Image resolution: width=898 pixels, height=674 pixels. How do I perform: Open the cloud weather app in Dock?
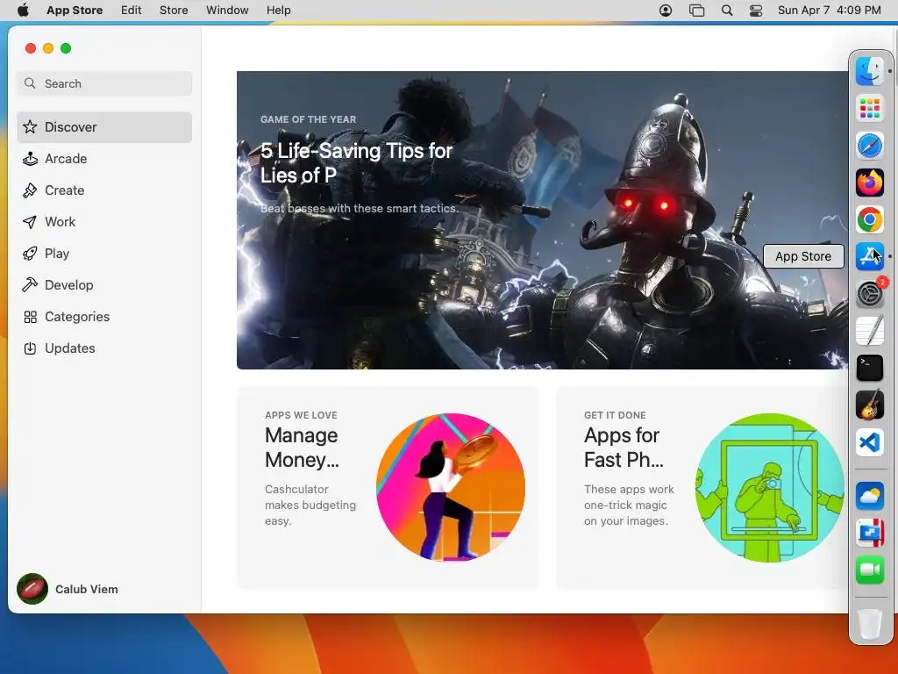click(x=869, y=496)
